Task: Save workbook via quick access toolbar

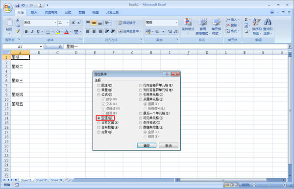Action: [x=17, y=5]
